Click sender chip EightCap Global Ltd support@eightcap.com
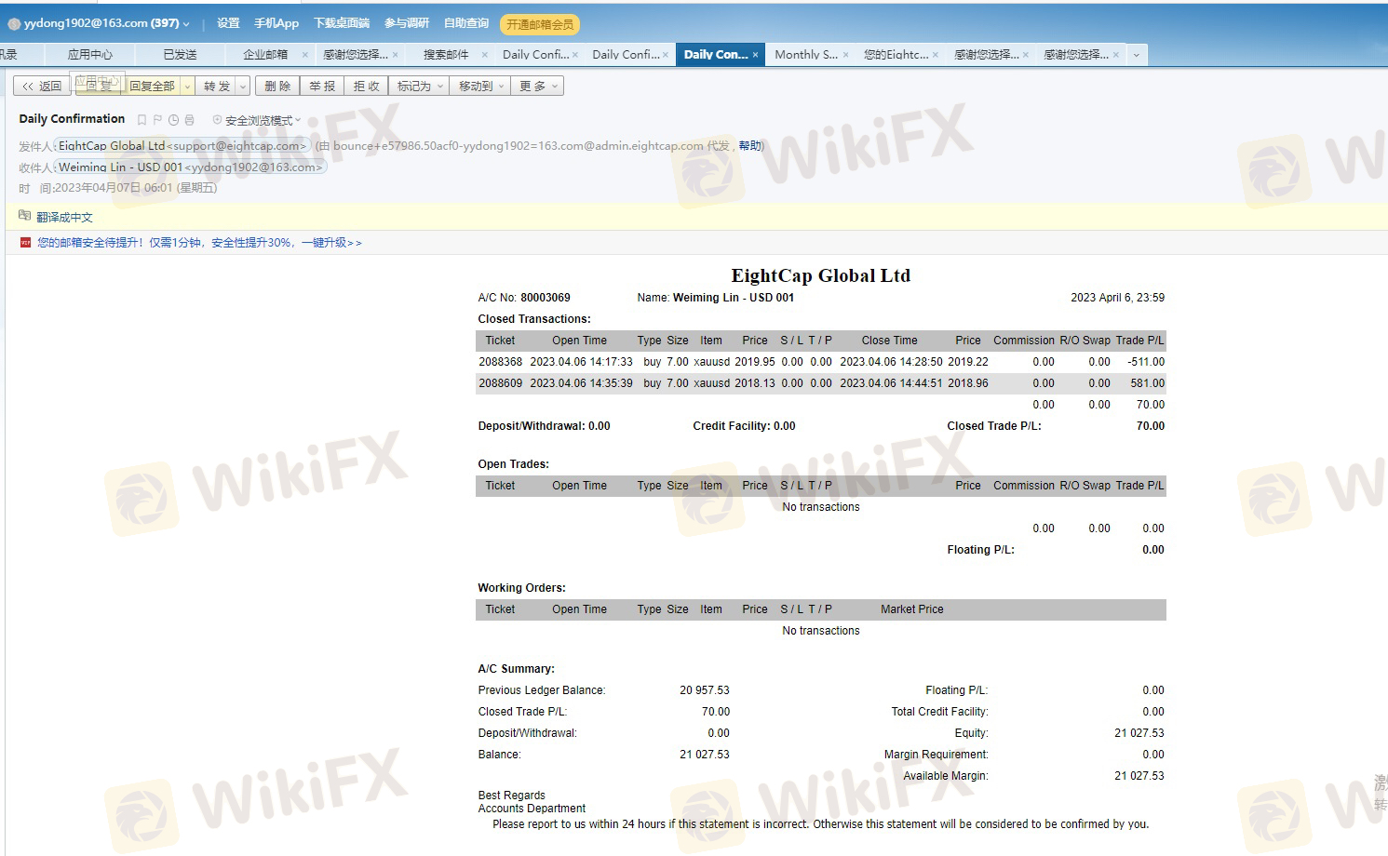 (x=182, y=146)
